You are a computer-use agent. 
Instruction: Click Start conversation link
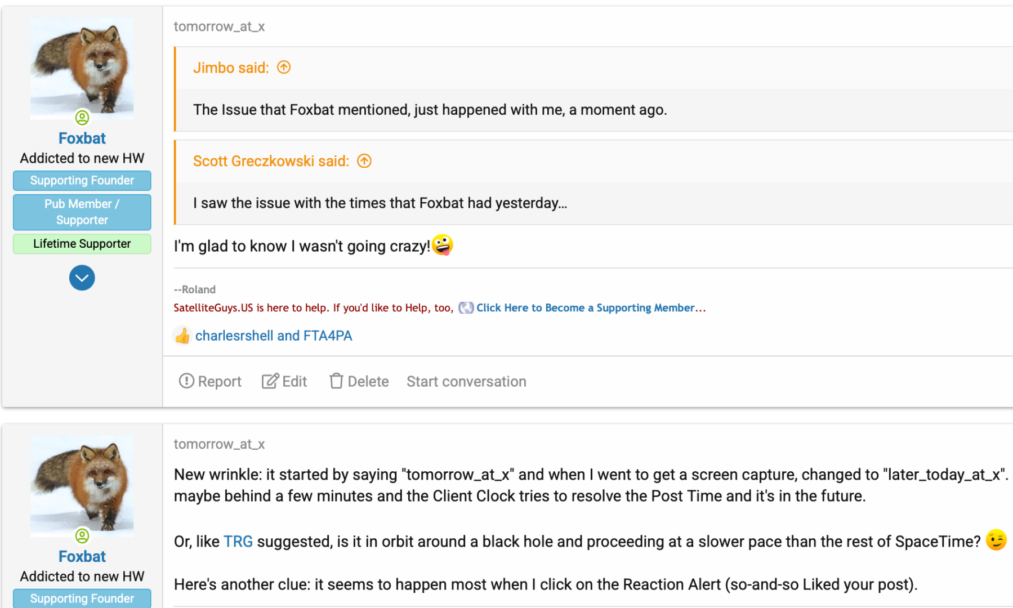[x=466, y=382]
